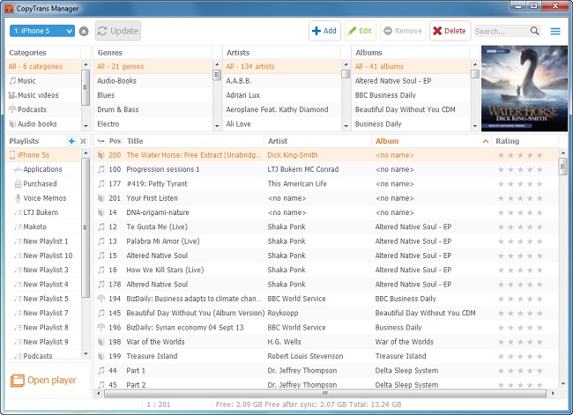Click the Open player link
Viewport: 573px width, 415px height.
[52, 381]
